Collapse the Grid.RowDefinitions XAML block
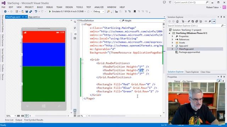 82,63
